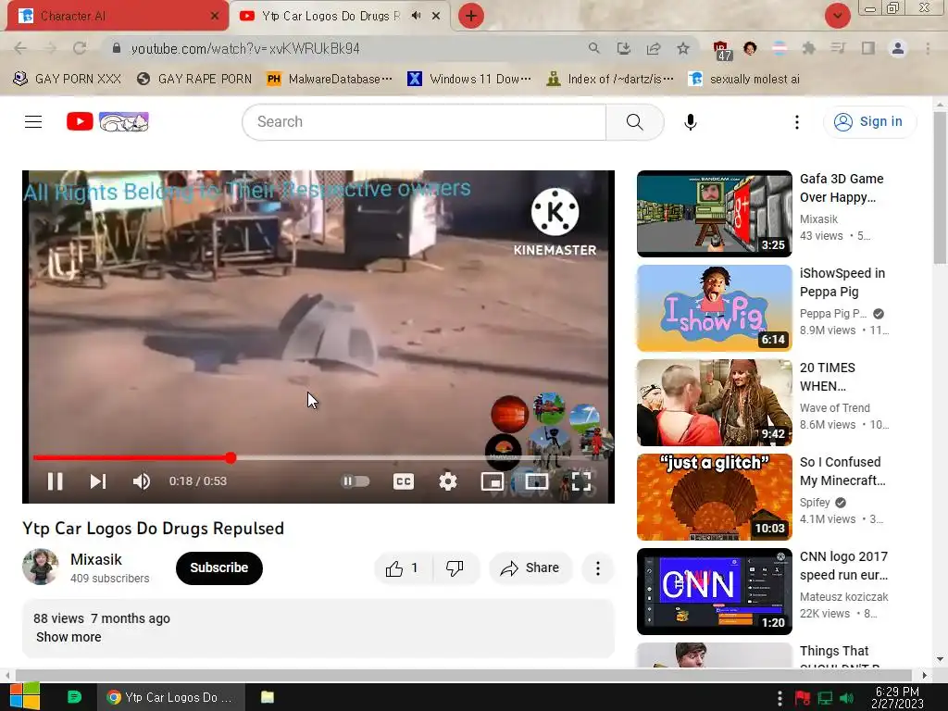Like the video

pyautogui.click(x=404, y=568)
